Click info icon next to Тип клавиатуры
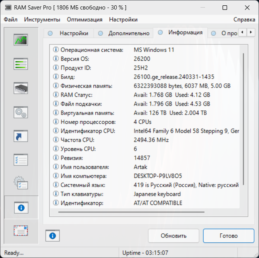This screenshot has height=258, width=259. (56, 193)
